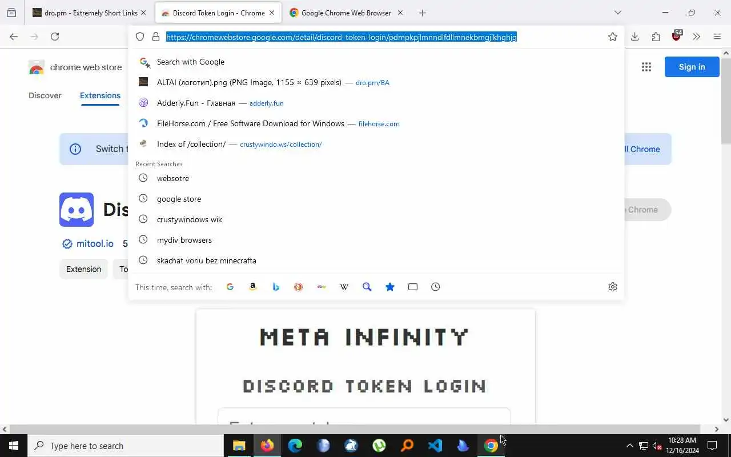Open the Downloads panel
This screenshot has height=457, width=731.
634,37
